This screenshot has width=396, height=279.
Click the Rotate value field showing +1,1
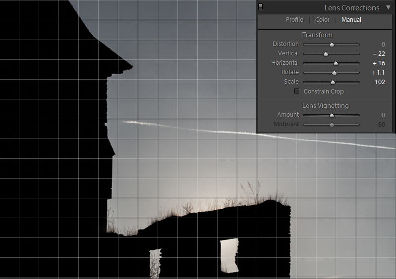pos(378,73)
